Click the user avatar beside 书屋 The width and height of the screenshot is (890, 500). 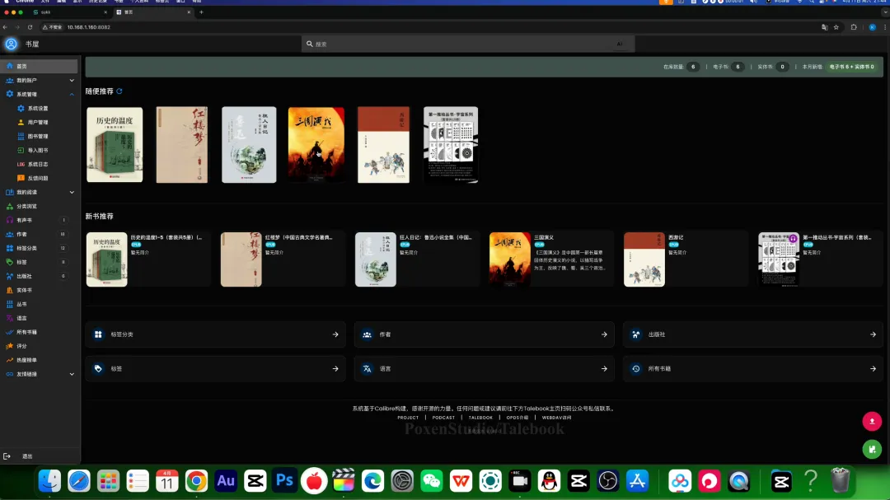tap(11, 44)
